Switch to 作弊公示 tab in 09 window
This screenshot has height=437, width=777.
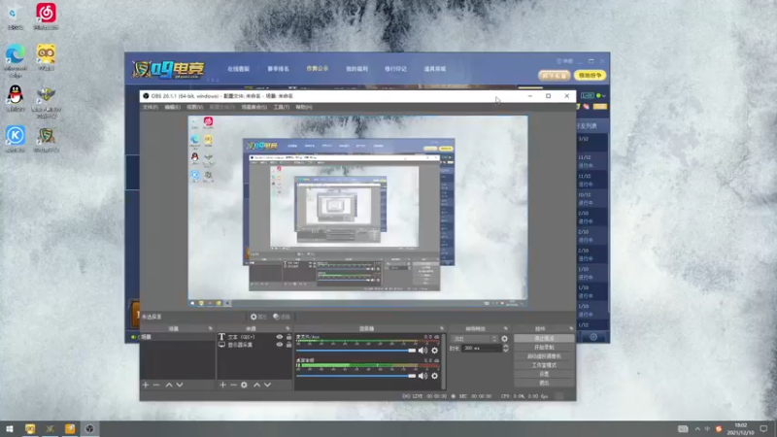tap(318, 68)
